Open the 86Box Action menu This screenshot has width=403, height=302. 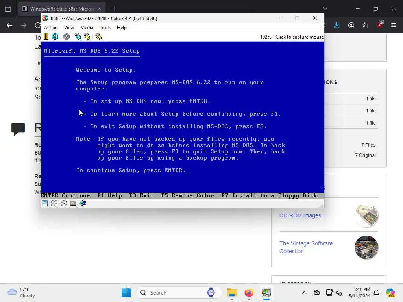(51, 28)
